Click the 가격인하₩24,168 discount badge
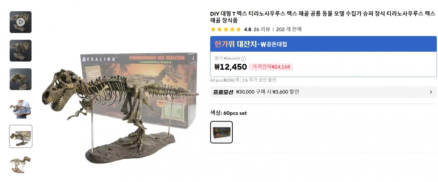The width and height of the screenshot is (438, 182). (271, 67)
